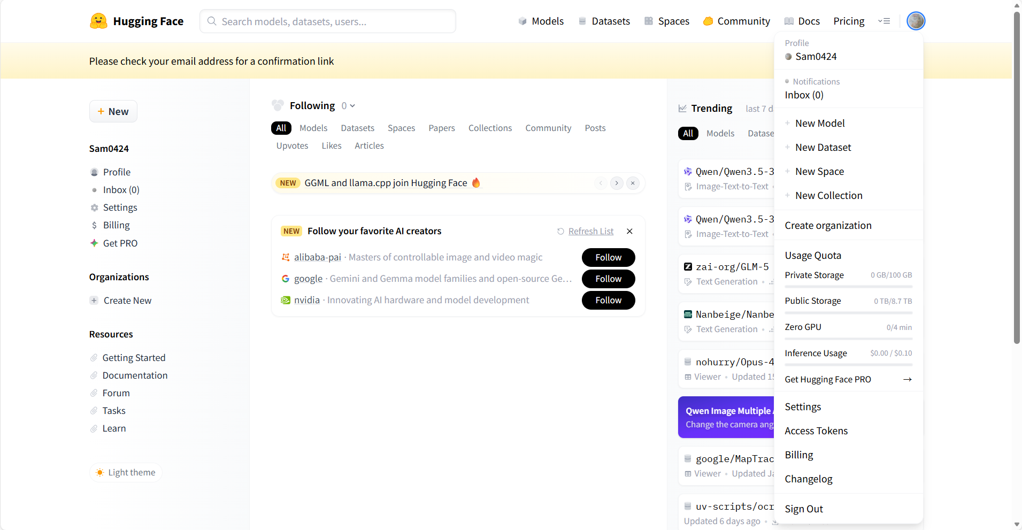Screen dimensions: 1022x530
Task: Select New Model from profile menu
Action: (849, 124)
